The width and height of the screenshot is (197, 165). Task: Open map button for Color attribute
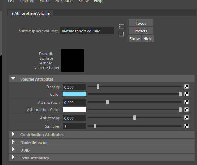coord(186,94)
